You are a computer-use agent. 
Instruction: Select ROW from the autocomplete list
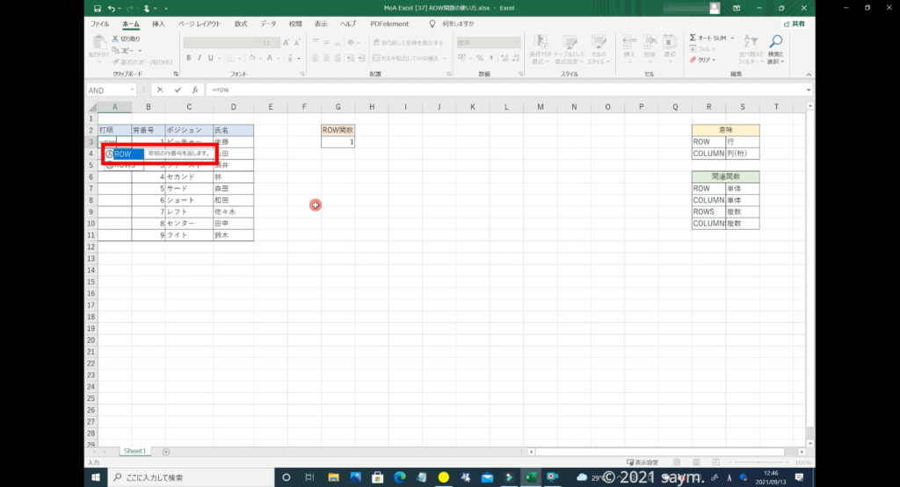122,154
